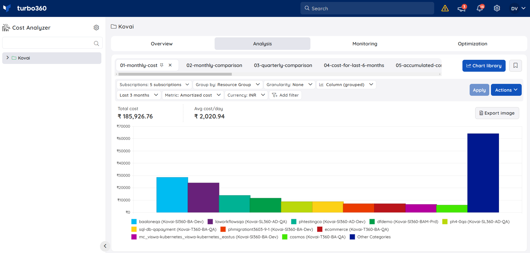Switch to the Overview tab

pos(162,44)
